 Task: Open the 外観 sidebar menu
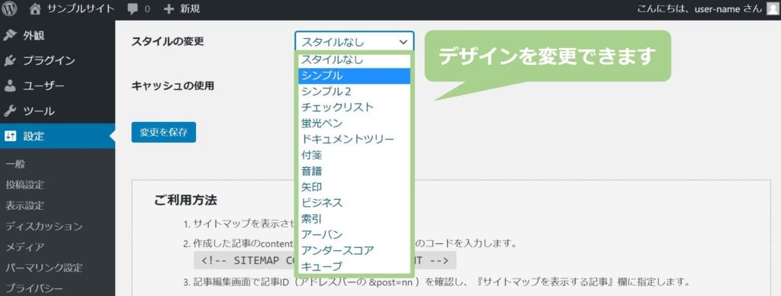tap(57, 35)
